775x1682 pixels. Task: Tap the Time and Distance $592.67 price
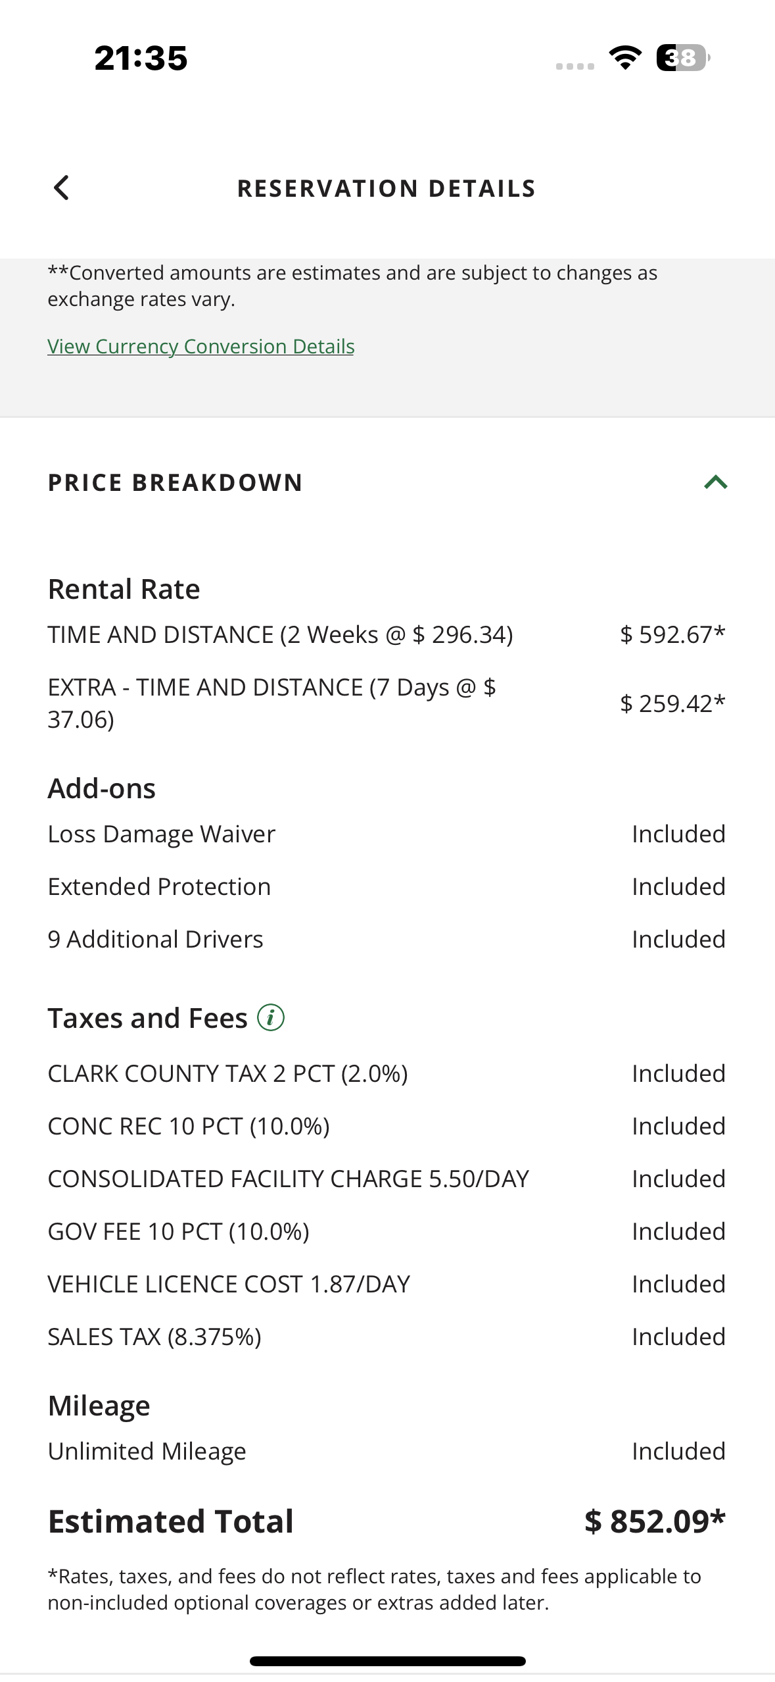672,634
